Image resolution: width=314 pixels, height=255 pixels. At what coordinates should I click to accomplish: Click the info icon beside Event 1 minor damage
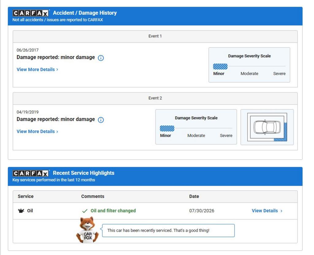coord(101,58)
